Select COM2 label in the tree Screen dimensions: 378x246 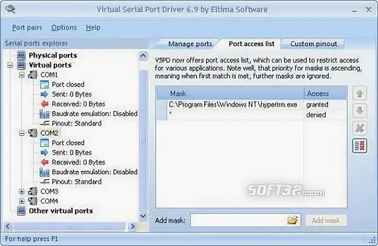49,133
